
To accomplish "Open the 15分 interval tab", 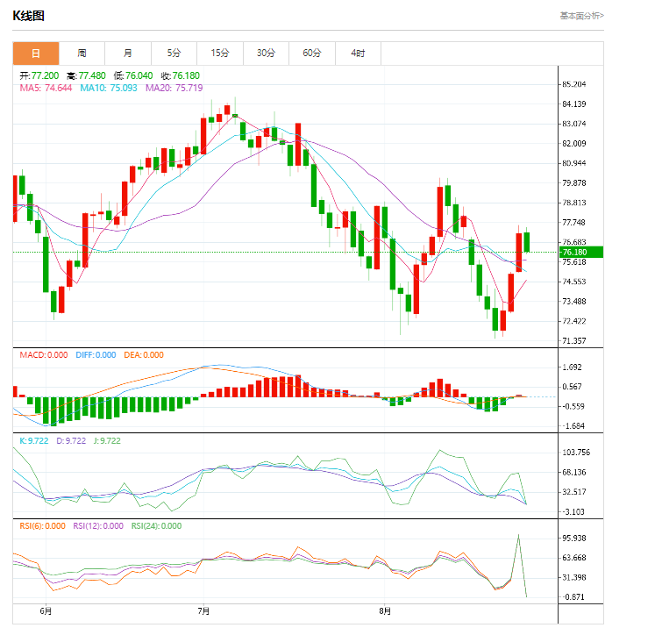I will click(220, 54).
